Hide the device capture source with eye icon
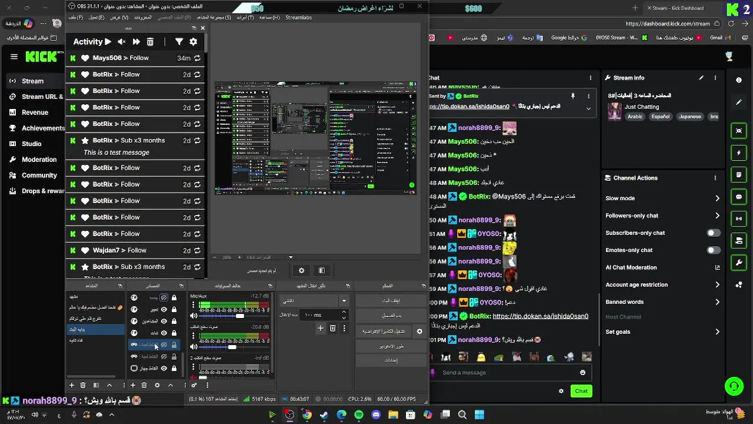This screenshot has width=753, height=424. click(x=164, y=368)
